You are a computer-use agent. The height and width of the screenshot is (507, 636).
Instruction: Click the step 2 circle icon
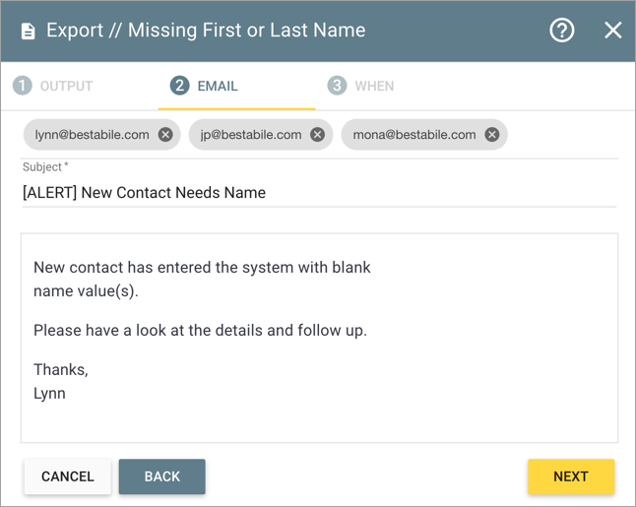tap(179, 86)
